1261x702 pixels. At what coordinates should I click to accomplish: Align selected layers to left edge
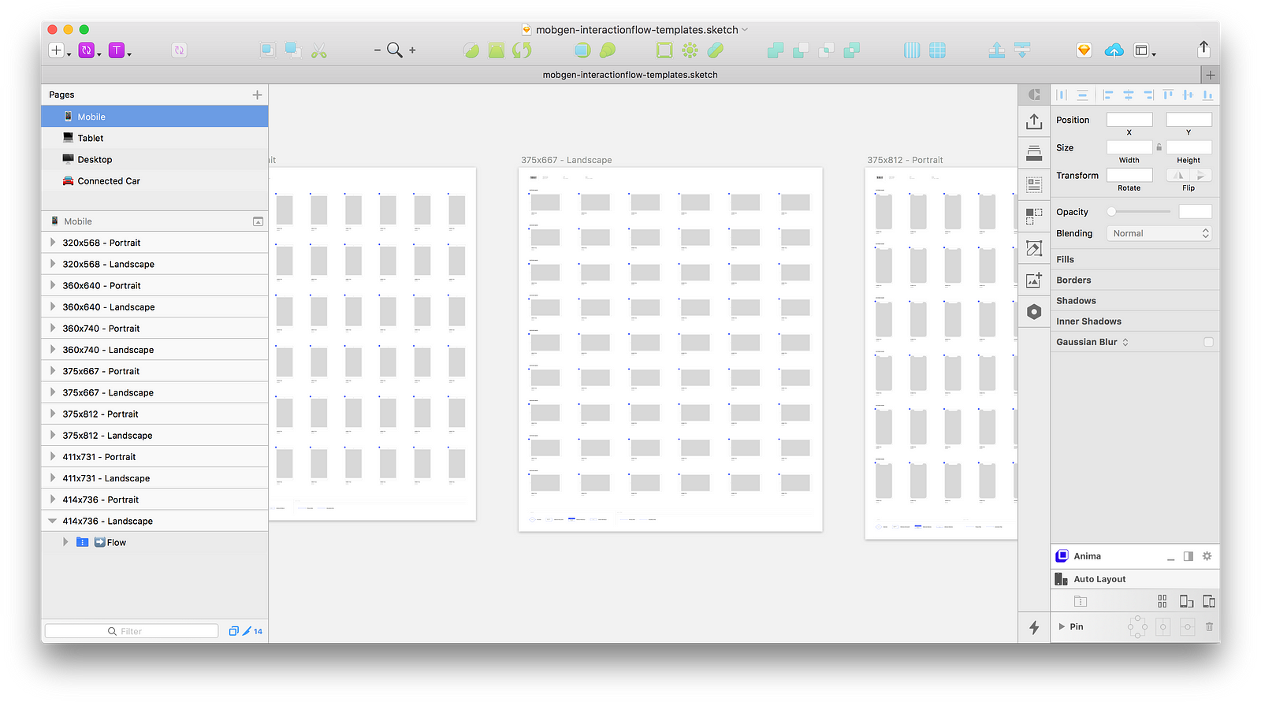pos(1107,95)
